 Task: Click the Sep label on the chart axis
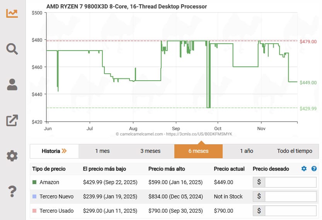(x=176, y=129)
